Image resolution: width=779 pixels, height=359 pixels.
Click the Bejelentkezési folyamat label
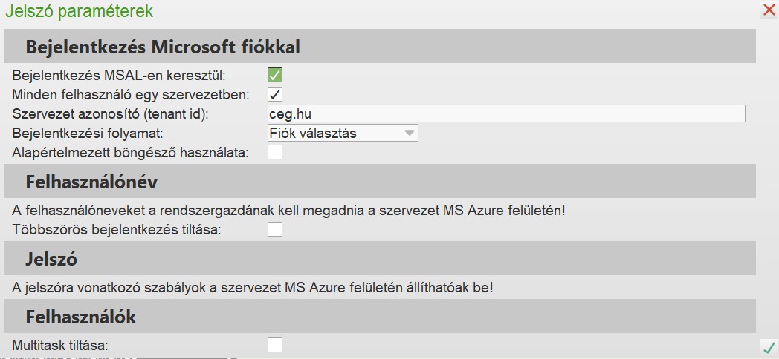(x=88, y=133)
